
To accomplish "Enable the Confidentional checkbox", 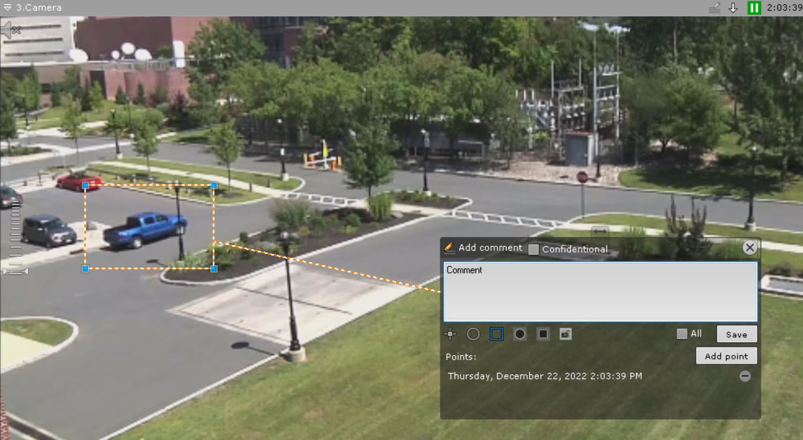I will click(534, 249).
